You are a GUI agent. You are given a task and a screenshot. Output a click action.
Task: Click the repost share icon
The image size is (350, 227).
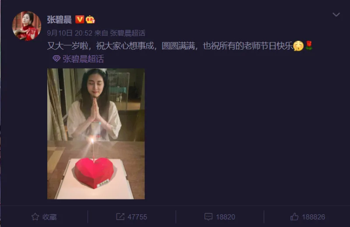120,217
